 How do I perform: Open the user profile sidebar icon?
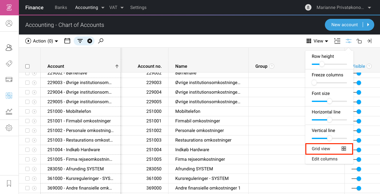tap(9, 23)
